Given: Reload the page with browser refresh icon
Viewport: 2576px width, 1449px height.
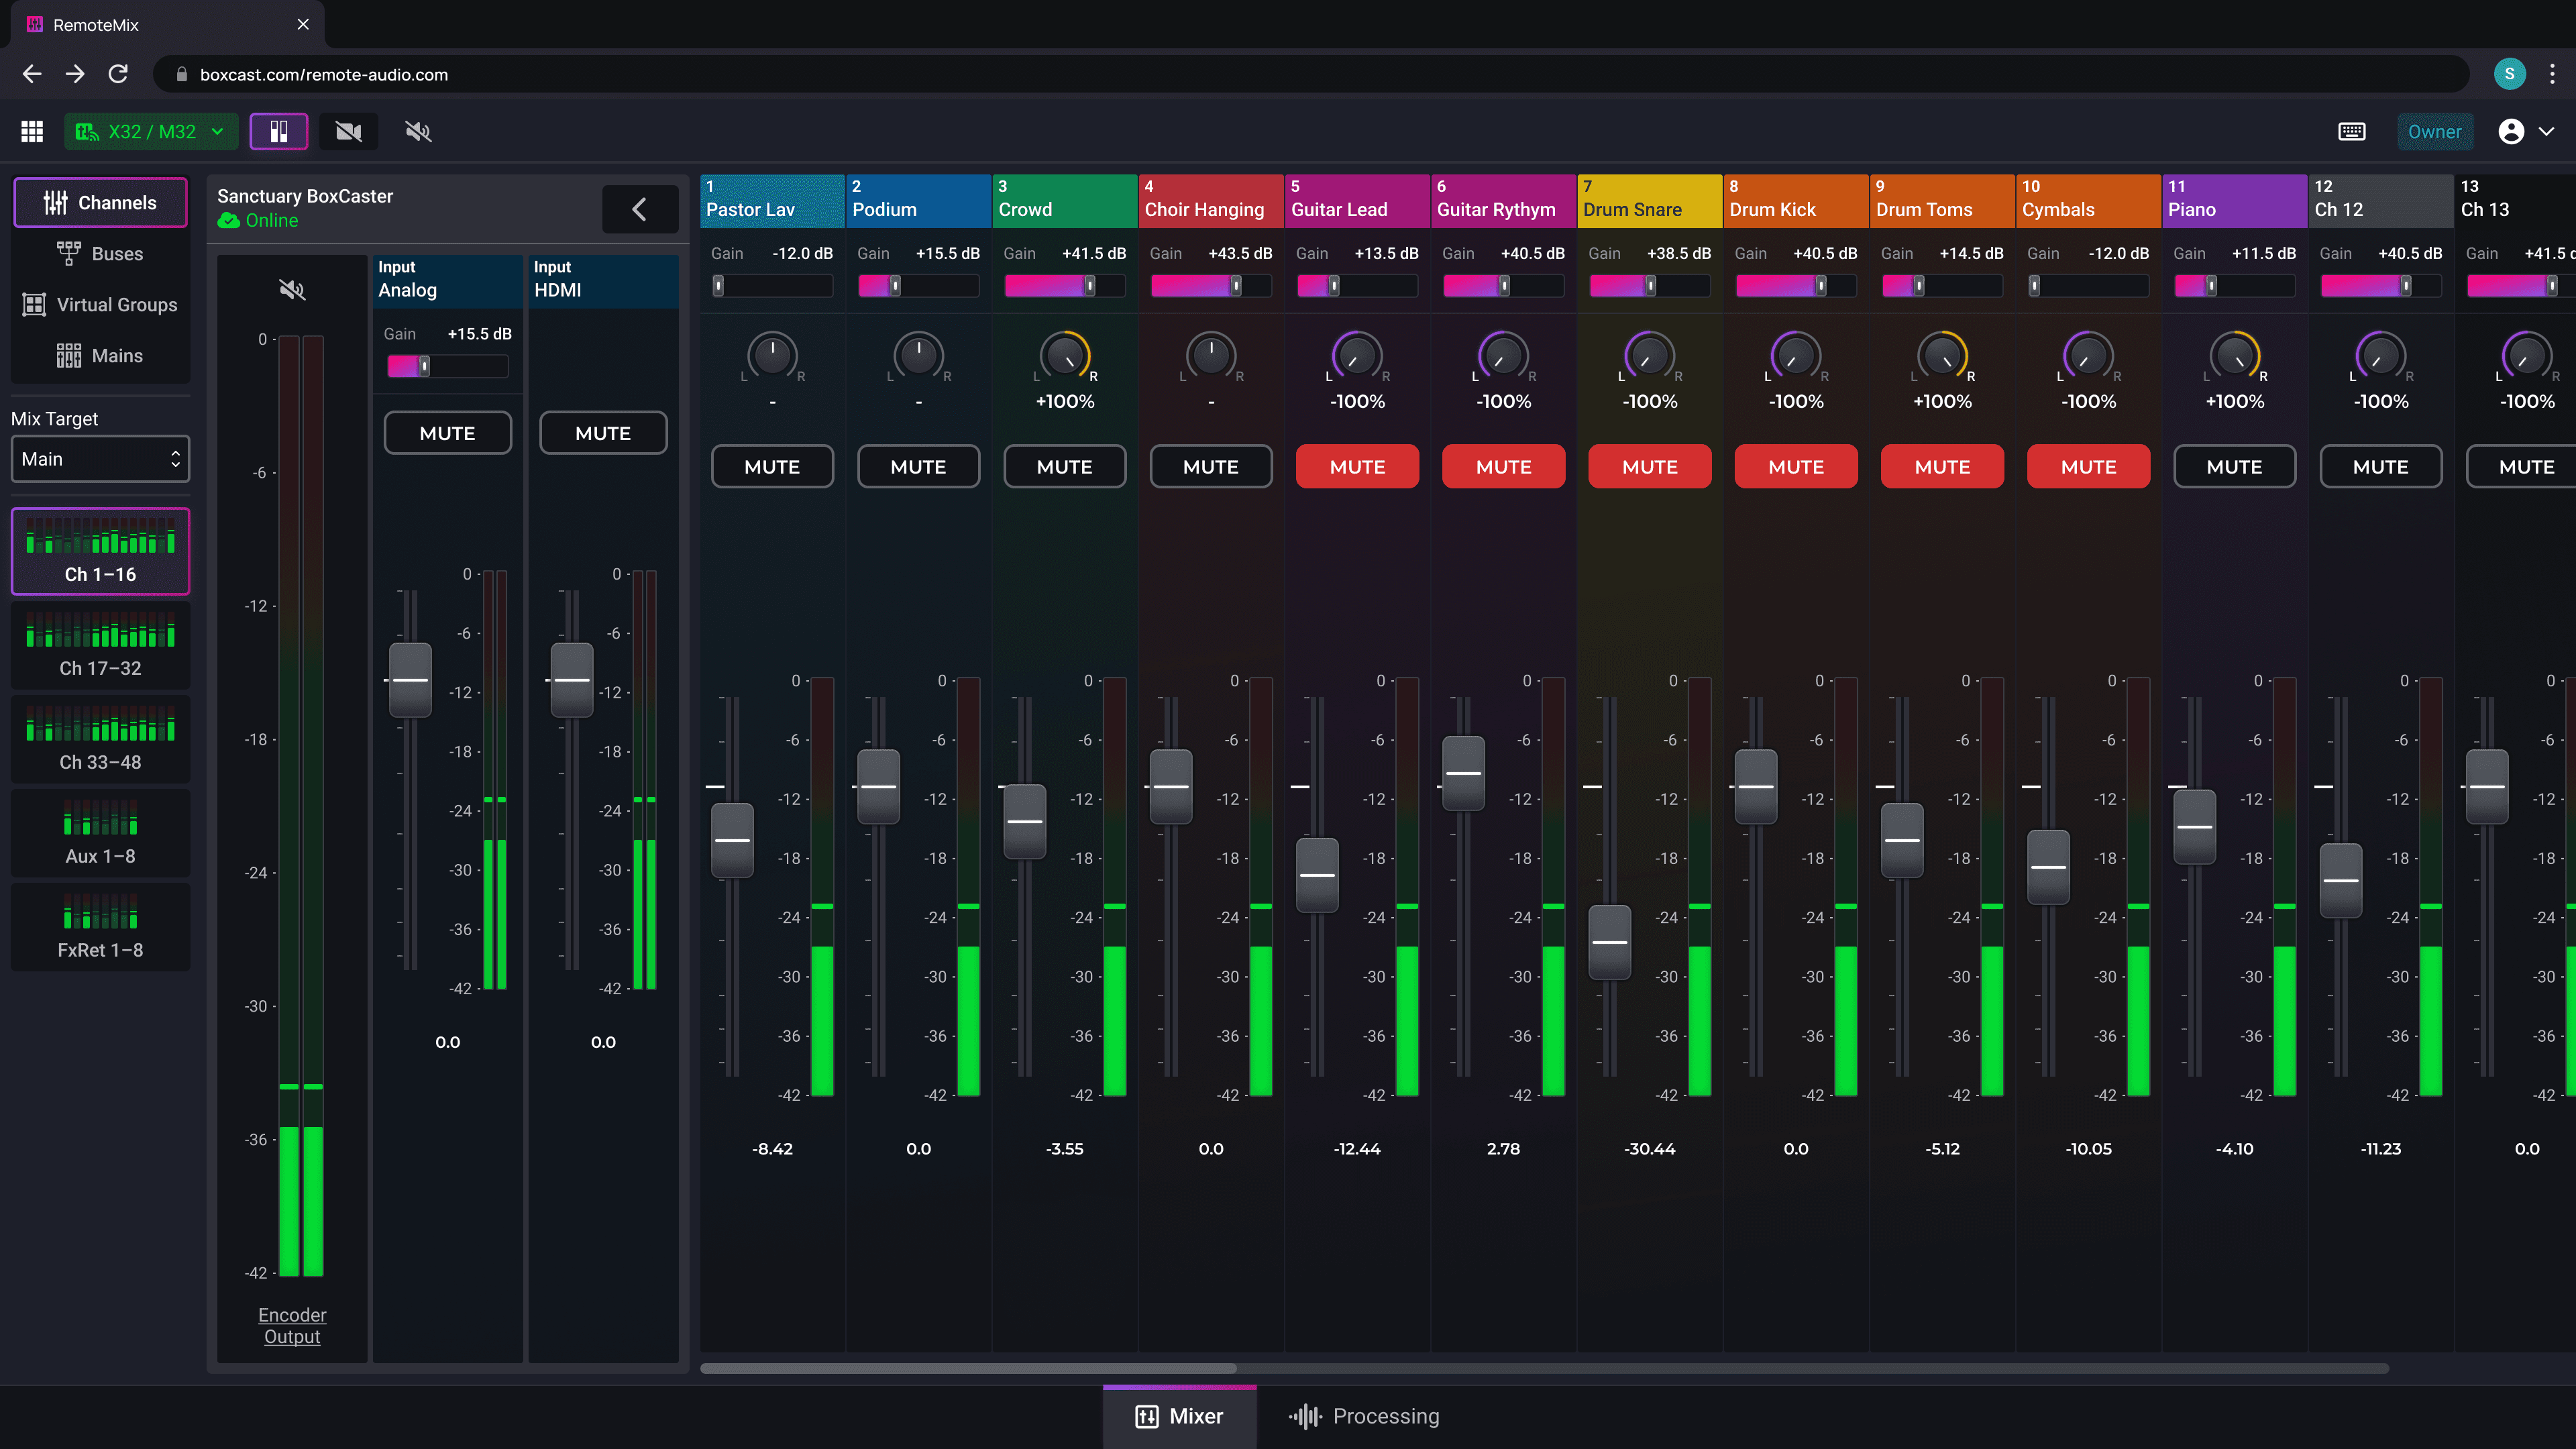Looking at the screenshot, I should click(118, 74).
